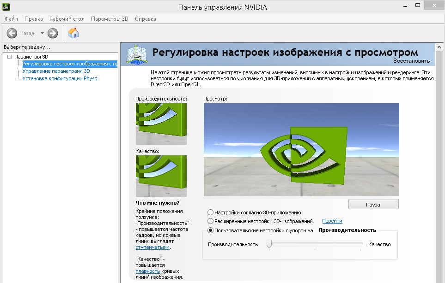This screenshot has height=283, width=445.
Task: Select Расширенные настройки 3D-изображений radio button
Action: (x=210, y=221)
